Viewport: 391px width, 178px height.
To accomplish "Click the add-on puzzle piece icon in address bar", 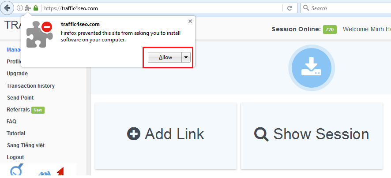I will 27,8.
